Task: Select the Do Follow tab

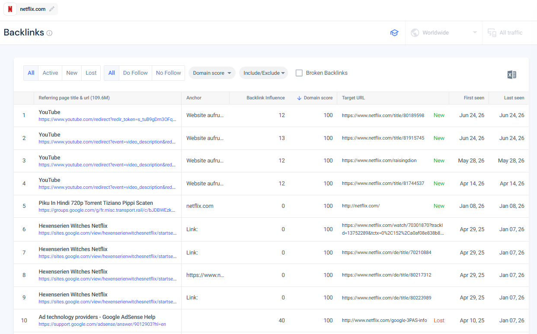Action: point(135,73)
